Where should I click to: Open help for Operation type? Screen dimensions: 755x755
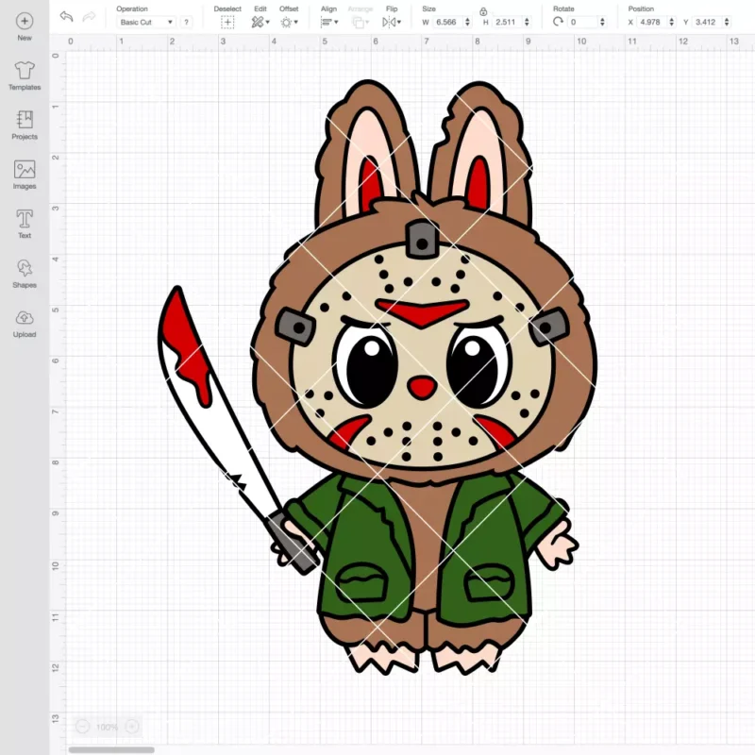tap(186, 22)
